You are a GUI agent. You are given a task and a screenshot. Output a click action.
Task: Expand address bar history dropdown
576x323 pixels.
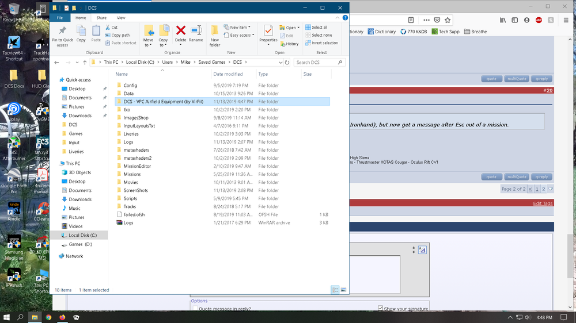[x=281, y=63]
